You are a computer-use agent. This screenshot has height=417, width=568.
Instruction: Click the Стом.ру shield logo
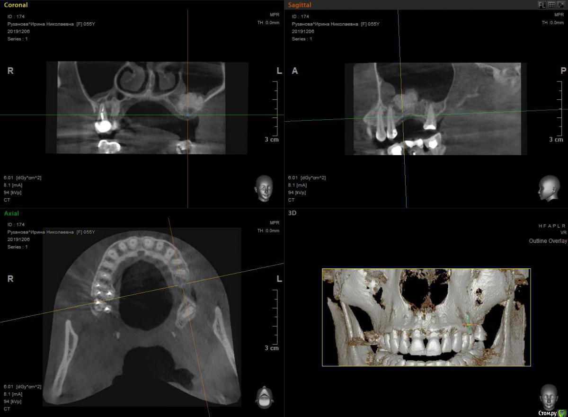tap(562, 413)
